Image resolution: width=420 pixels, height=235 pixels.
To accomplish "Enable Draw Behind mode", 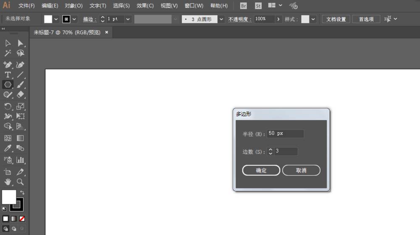I will (14, 229).
